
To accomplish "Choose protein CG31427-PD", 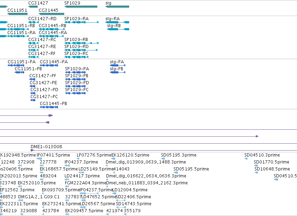I will (44, 90).
